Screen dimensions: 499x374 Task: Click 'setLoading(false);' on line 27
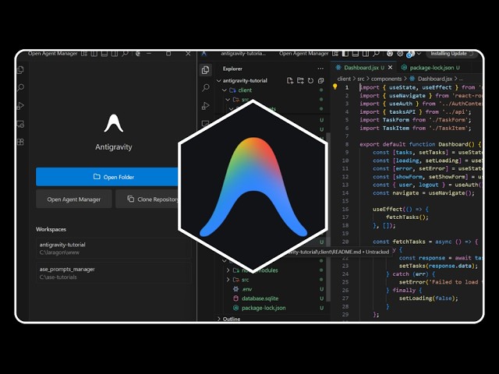pos(428,298)
